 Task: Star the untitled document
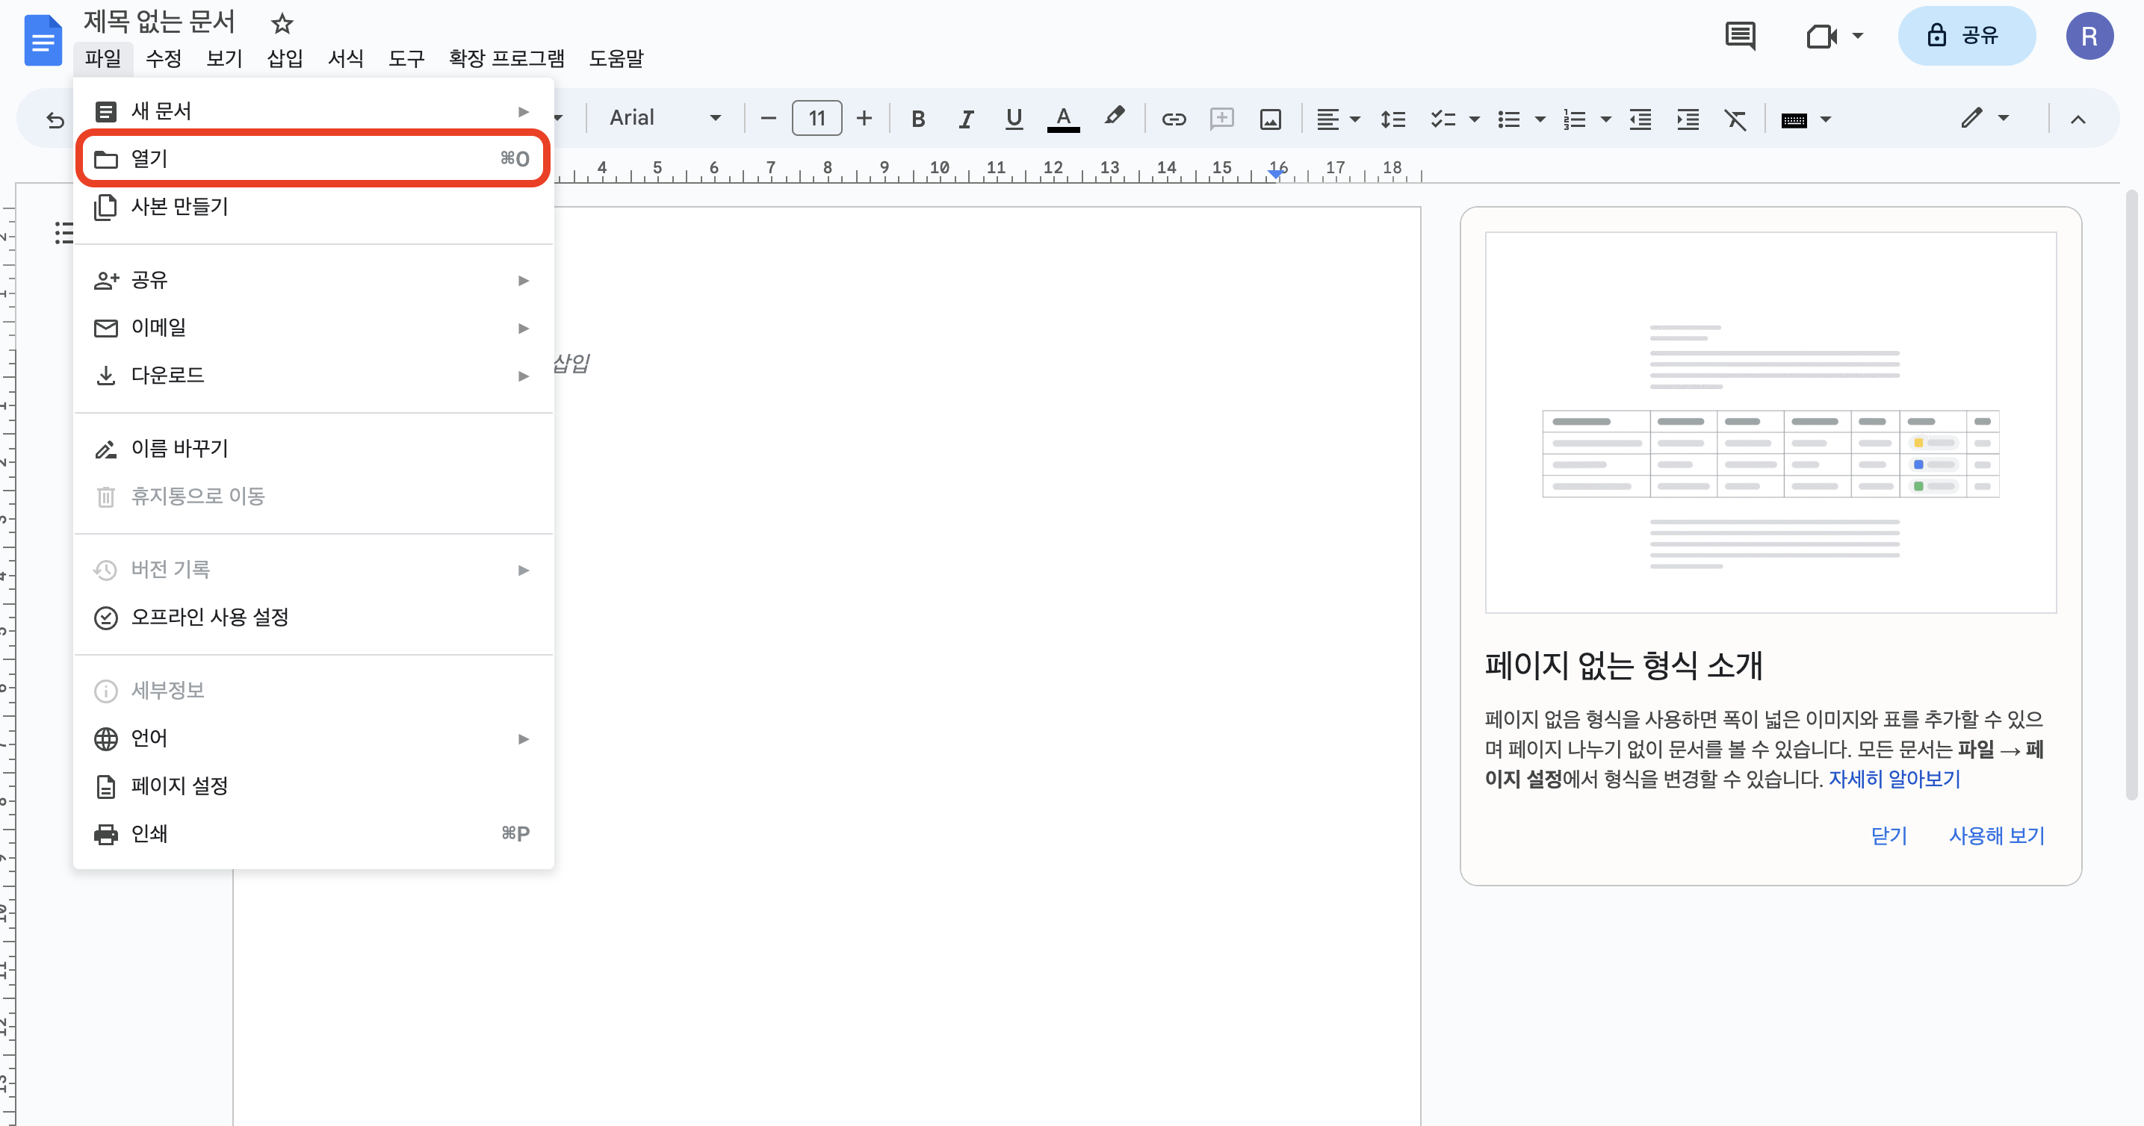282,23
